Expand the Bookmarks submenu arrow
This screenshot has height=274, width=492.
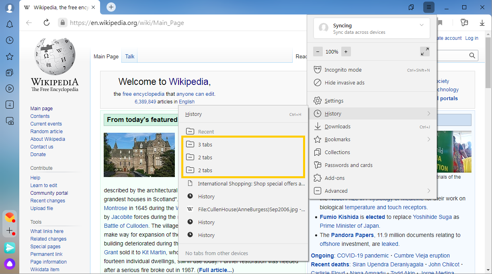pos(428,140)
